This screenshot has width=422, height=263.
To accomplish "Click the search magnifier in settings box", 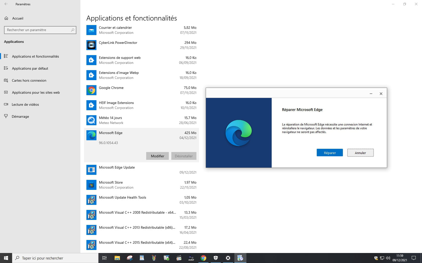I will click(73, 30).
